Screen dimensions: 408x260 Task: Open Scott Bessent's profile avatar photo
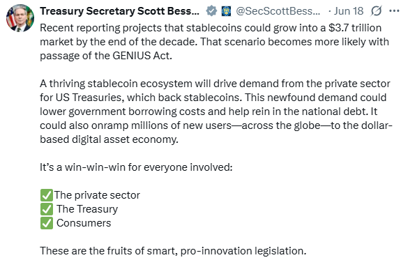click(x=20, y=17)
